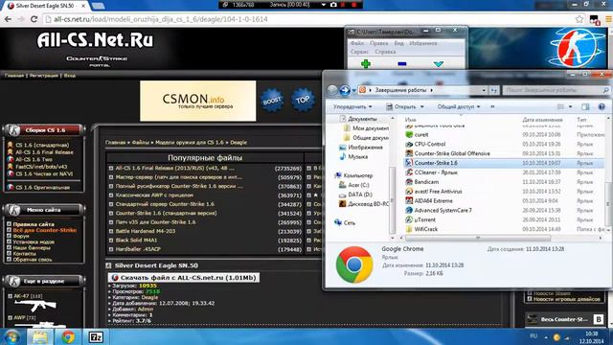Screen dimensions: 613x345
Task: Open the Windows Start orb
Action: pyautogui.click(x=11, y=336)
